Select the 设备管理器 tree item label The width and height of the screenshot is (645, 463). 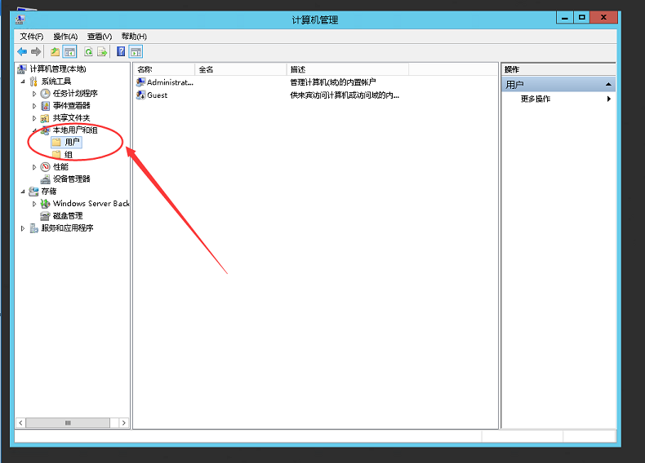point(72,179)
